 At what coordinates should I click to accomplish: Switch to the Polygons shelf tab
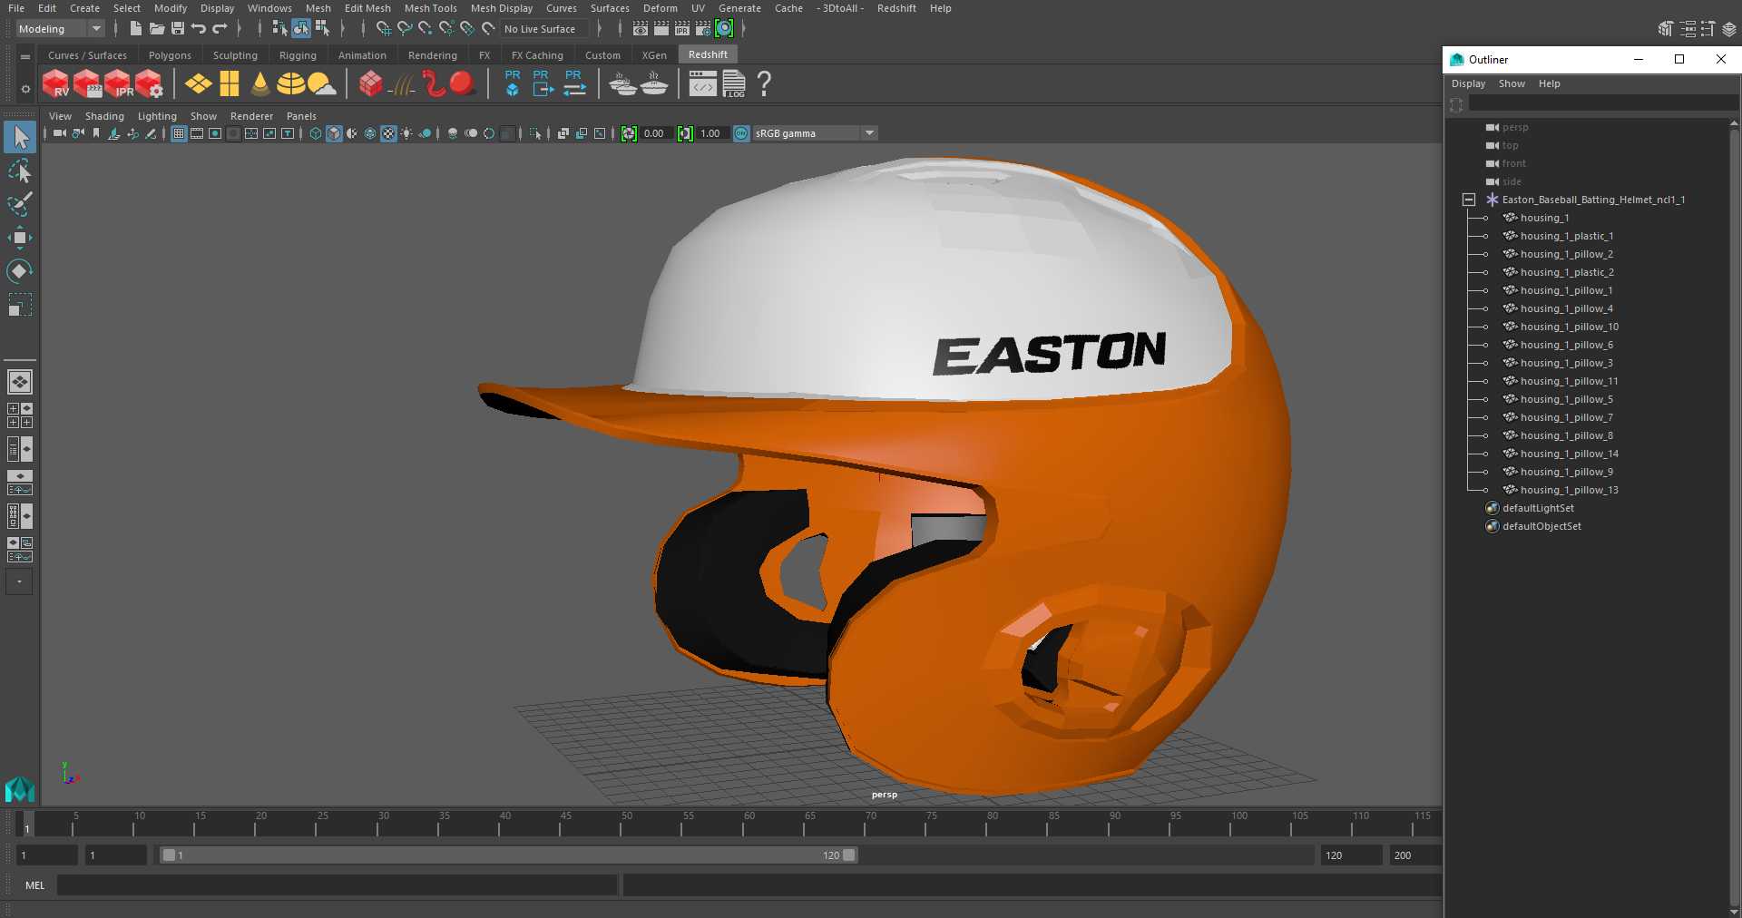170,55
